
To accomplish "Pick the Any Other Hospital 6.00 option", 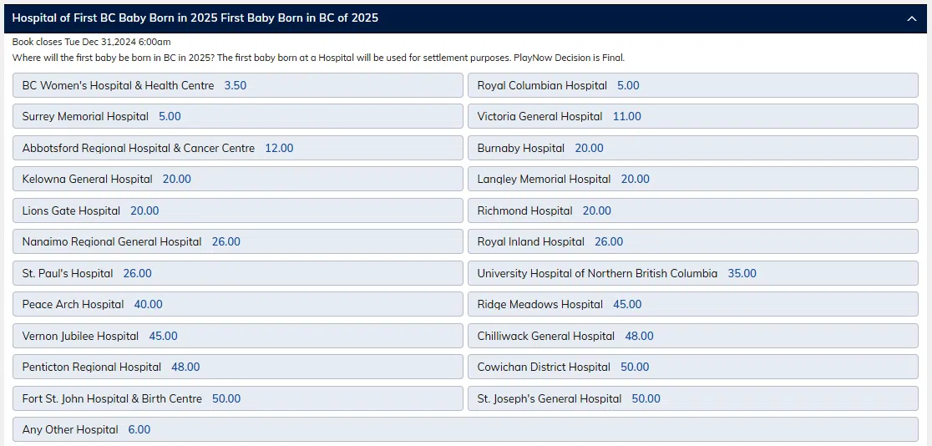I will (x=465, y=429).
